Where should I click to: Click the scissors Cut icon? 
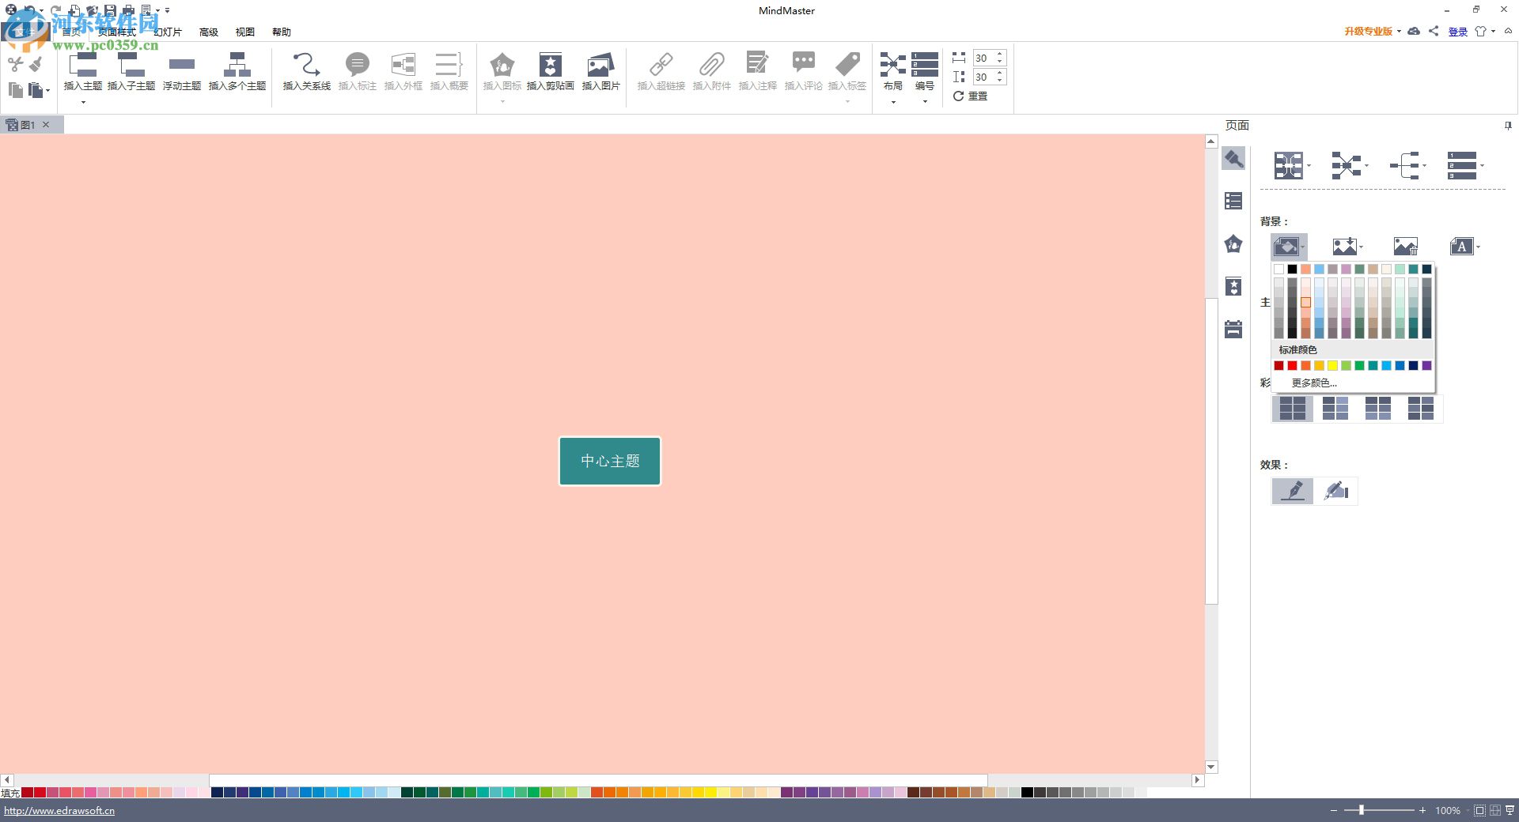tap(15, 64)
